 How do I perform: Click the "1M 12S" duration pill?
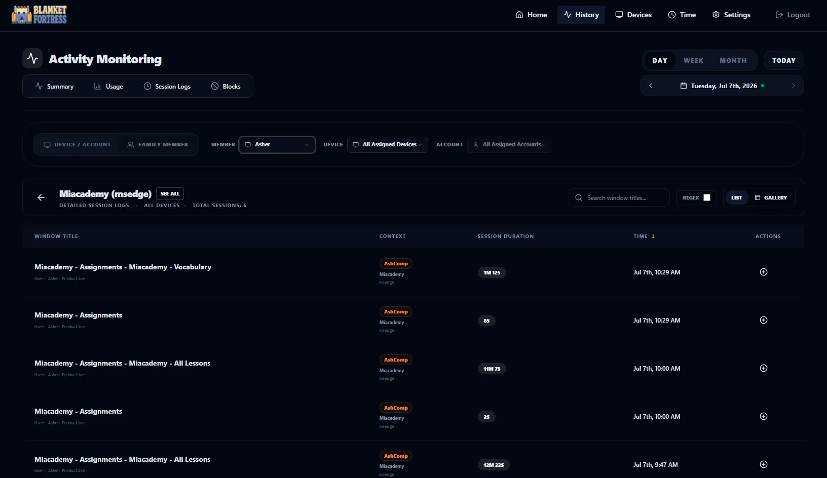pyautogui.click(x=492, y=272)
